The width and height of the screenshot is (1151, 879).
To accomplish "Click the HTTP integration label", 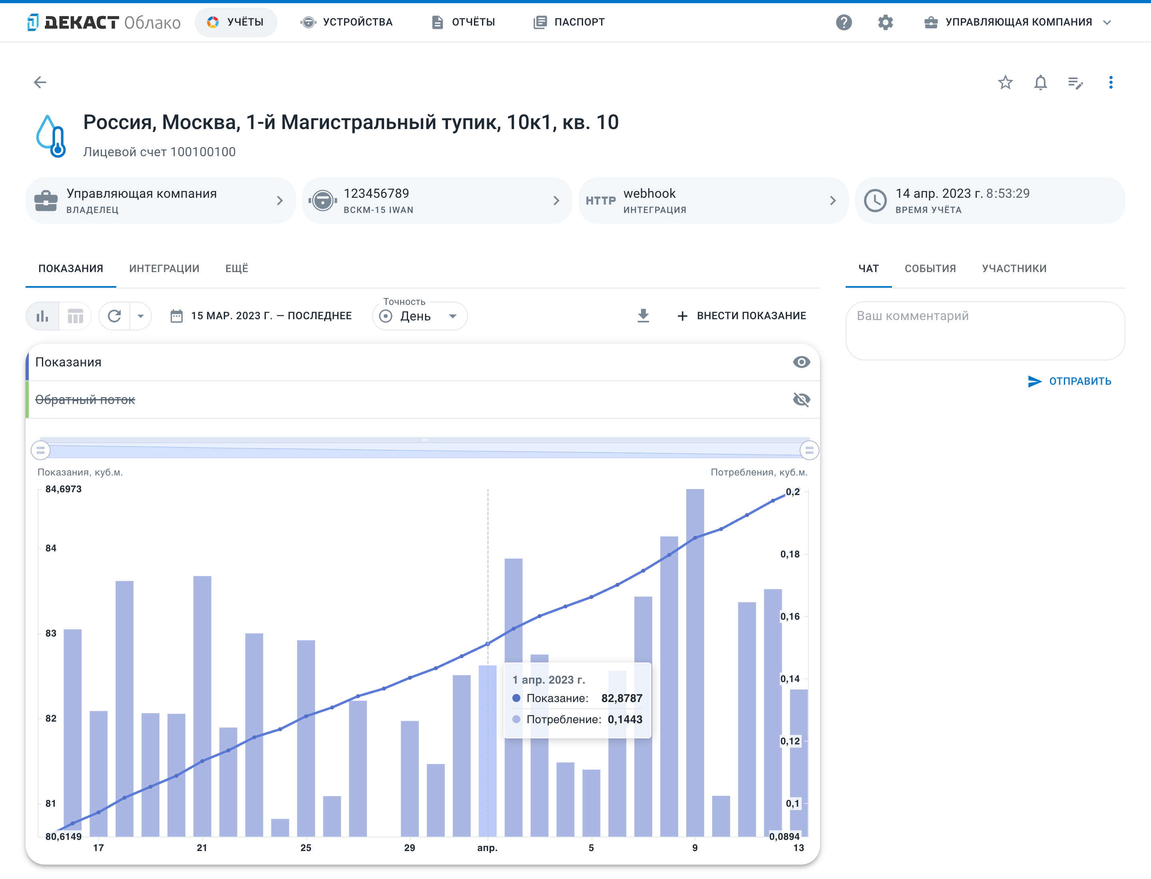I will click(600, 201).
